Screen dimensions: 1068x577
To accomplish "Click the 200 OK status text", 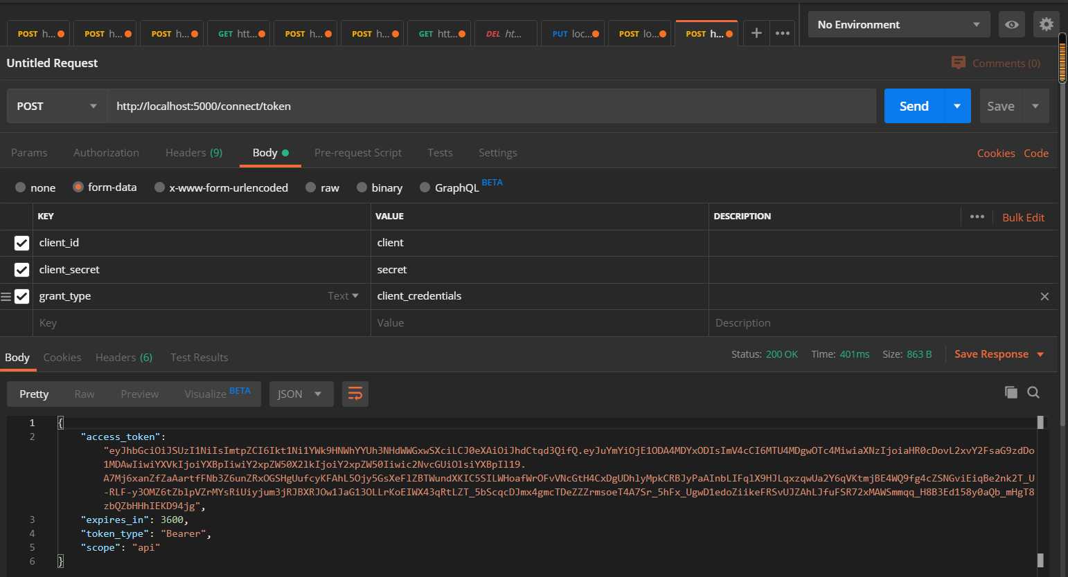I will [x=781, y=354].
